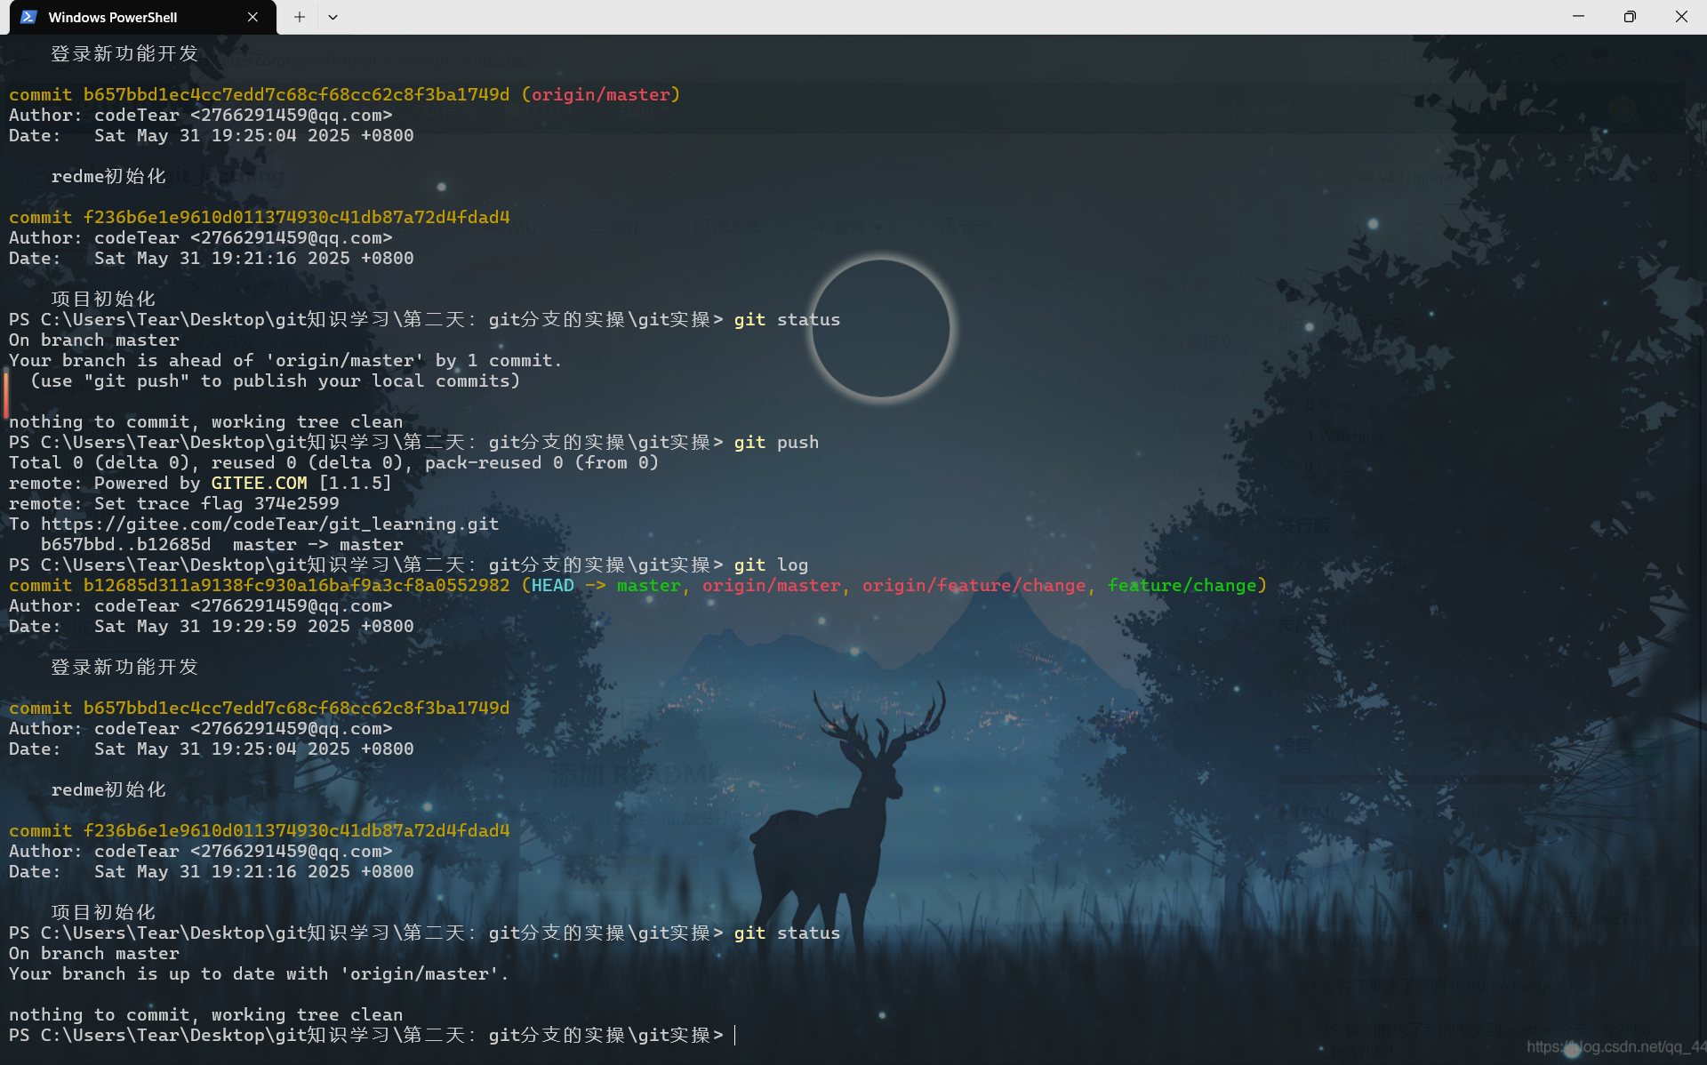The width and height of the screenshot is (1707, 1065).
Task: Select the Windows PowerShell tab
Action: 113,17
